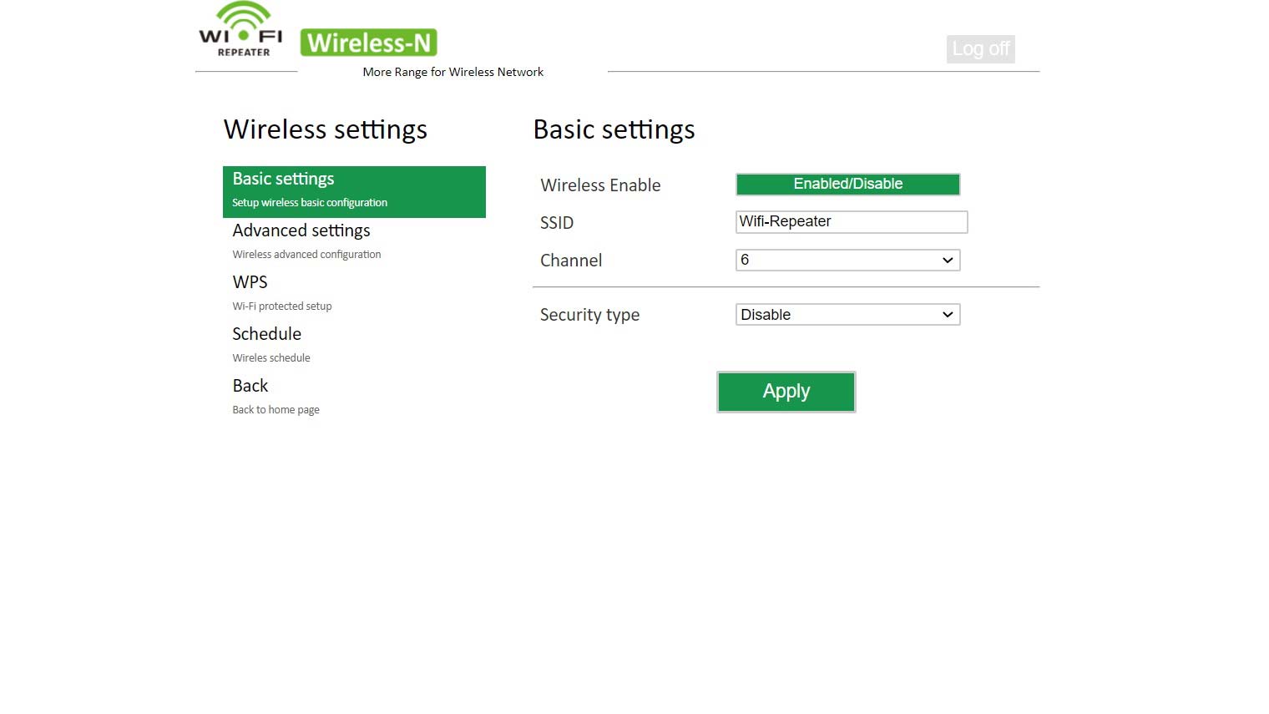Click 'Wireless advanced configuration' subtitle text
Image resolution: width=1269 pixels, height=714 pixels.
tap(306, 255)
